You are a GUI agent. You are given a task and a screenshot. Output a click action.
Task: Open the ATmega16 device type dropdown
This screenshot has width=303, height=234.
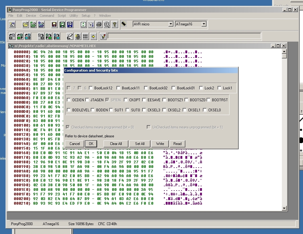click(204, 24)
